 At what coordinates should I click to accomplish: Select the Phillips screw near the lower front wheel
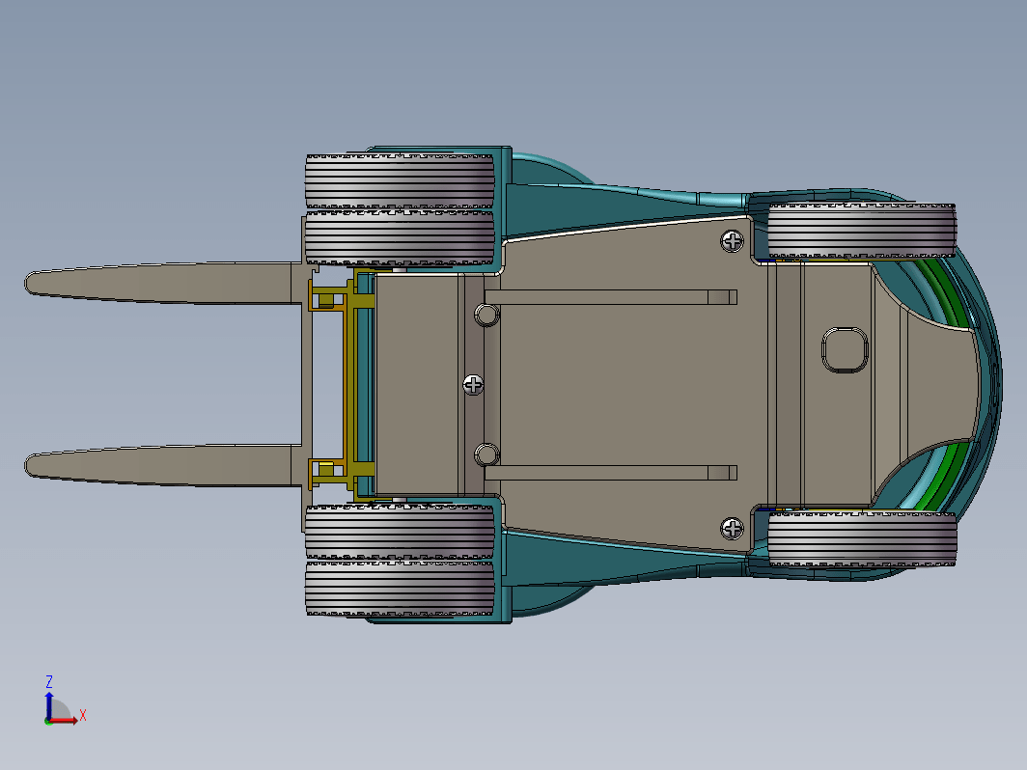coord(732,529)
